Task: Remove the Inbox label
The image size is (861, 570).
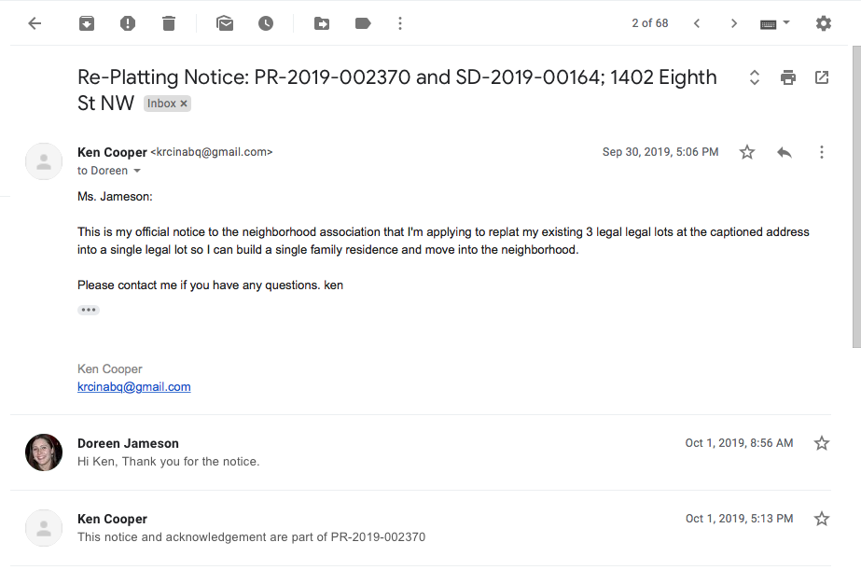Action: [x=184, y=104]
